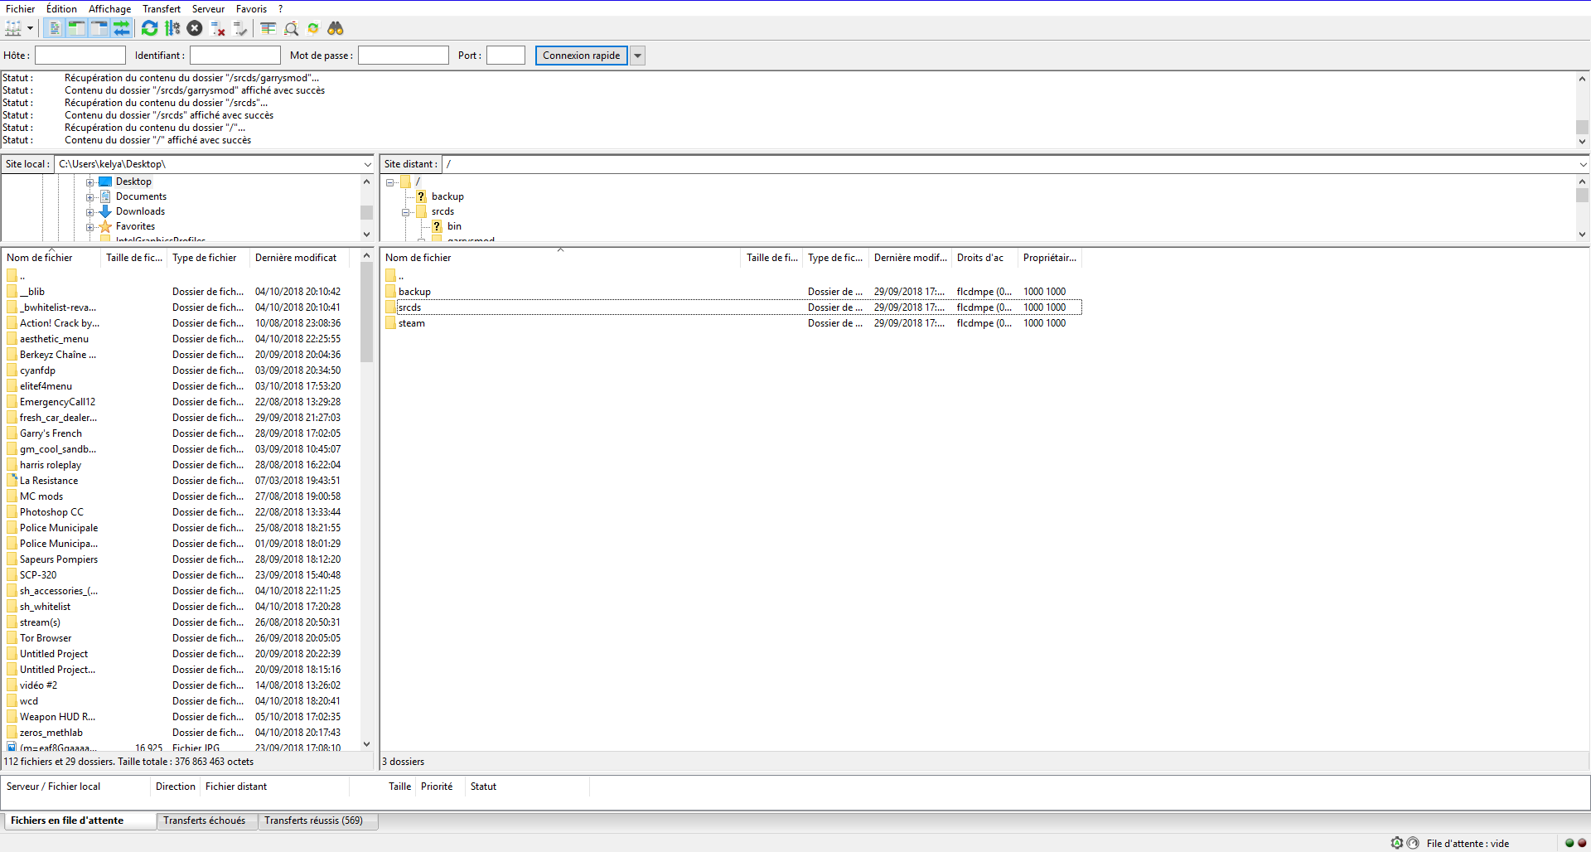Click the Sapeurs Pompiers folder icon
The height and width of the screenshot is (852, 1591).
click(12, 559)
